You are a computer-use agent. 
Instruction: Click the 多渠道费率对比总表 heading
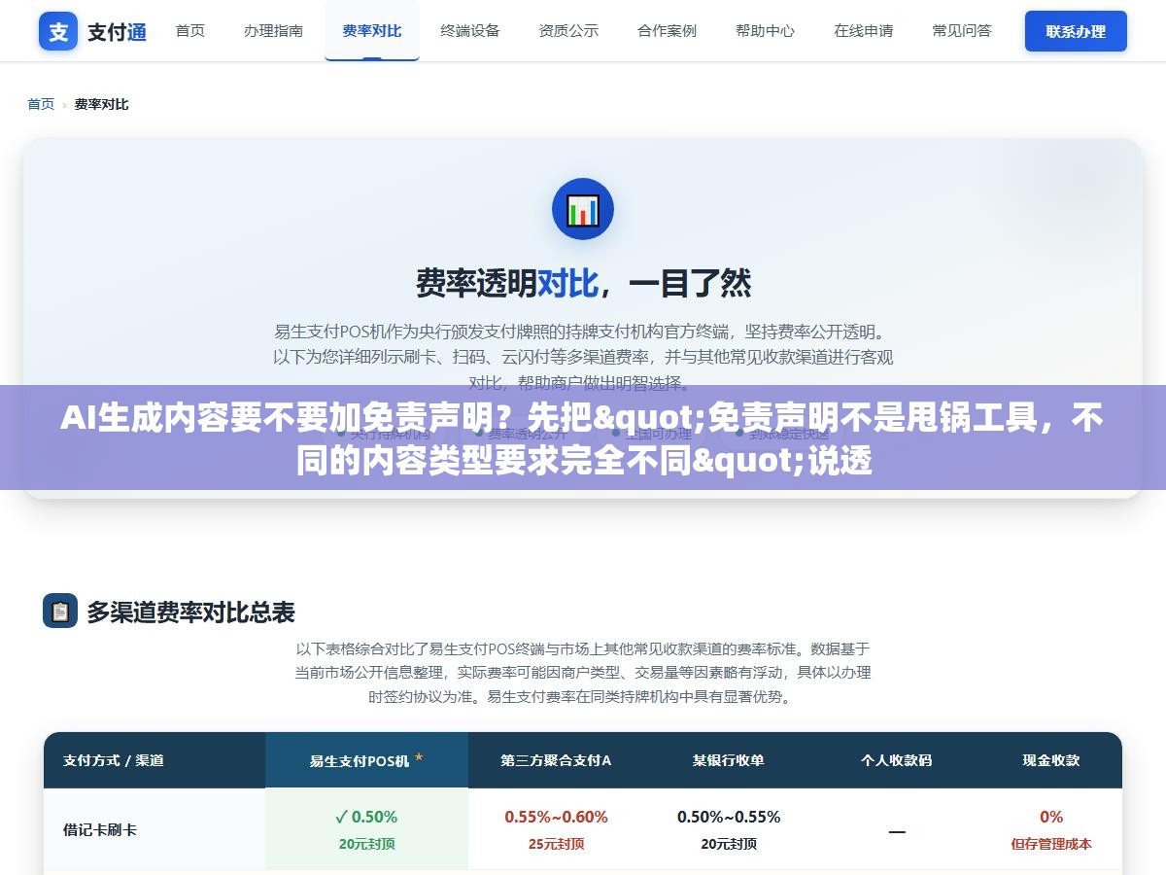190,612
